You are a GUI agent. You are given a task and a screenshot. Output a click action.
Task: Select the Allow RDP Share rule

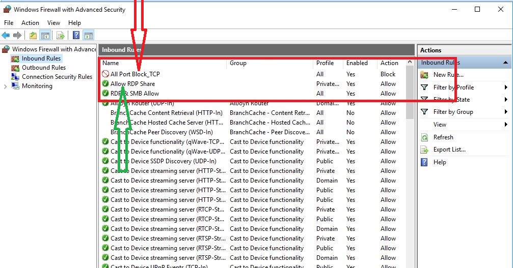[x=132, y=84]
